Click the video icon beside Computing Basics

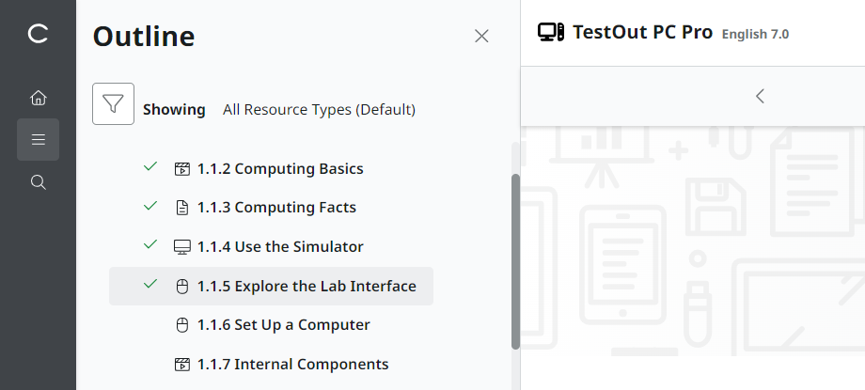coord(182,169)
